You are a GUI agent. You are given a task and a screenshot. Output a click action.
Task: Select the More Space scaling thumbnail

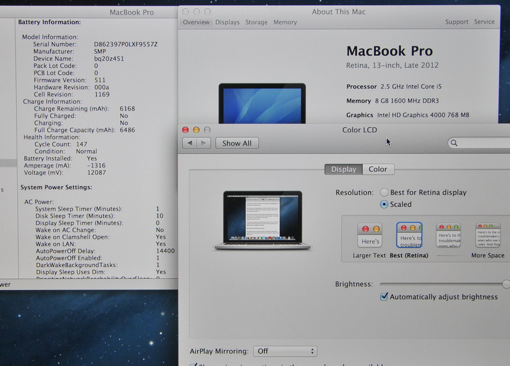(x=488, y=235)
